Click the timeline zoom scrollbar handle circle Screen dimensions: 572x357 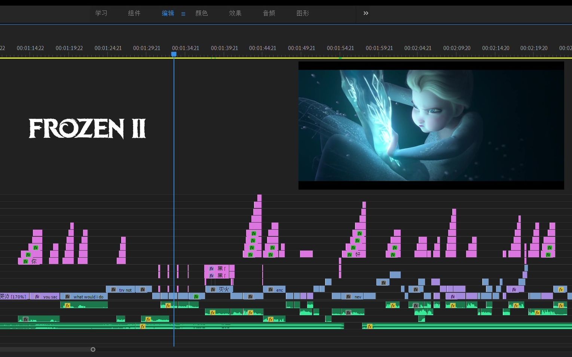(x=93, y=350)
